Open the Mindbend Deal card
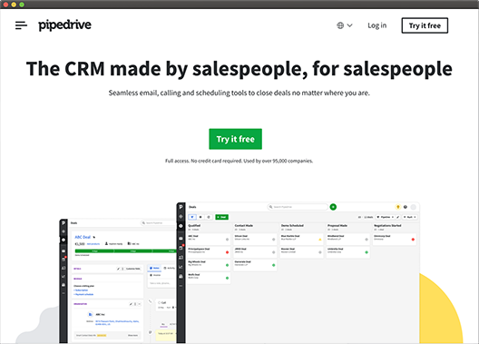This screenshot has width=479, height=344. pyautogui.click(x=348, y=239)
